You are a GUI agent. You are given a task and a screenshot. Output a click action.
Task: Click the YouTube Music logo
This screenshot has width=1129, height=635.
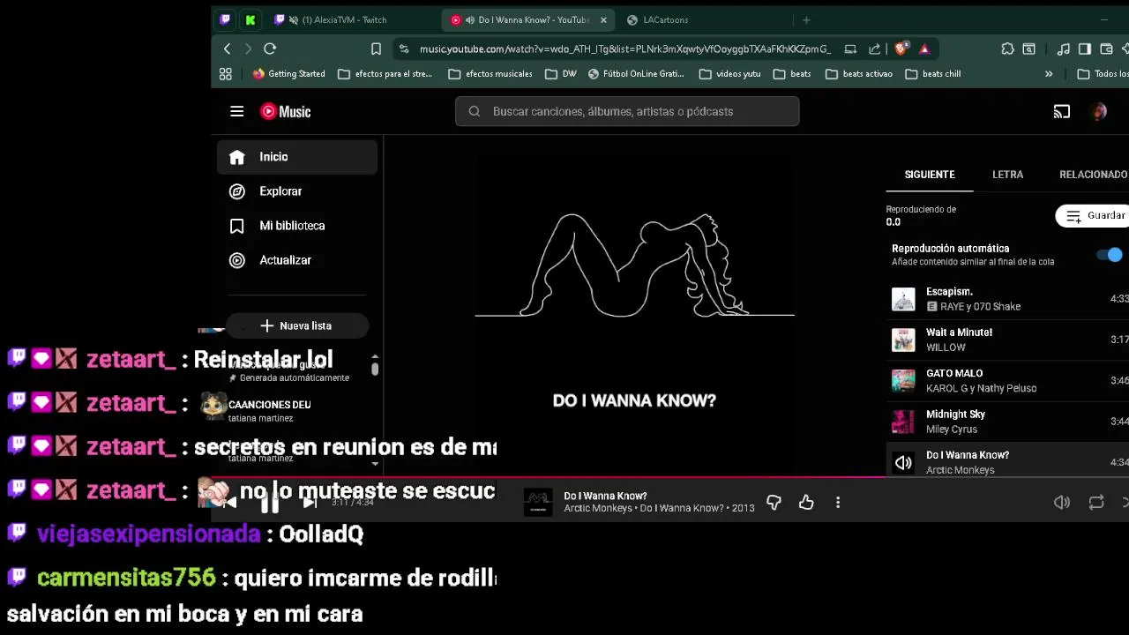pyautogui.click(x=285, y=111)
